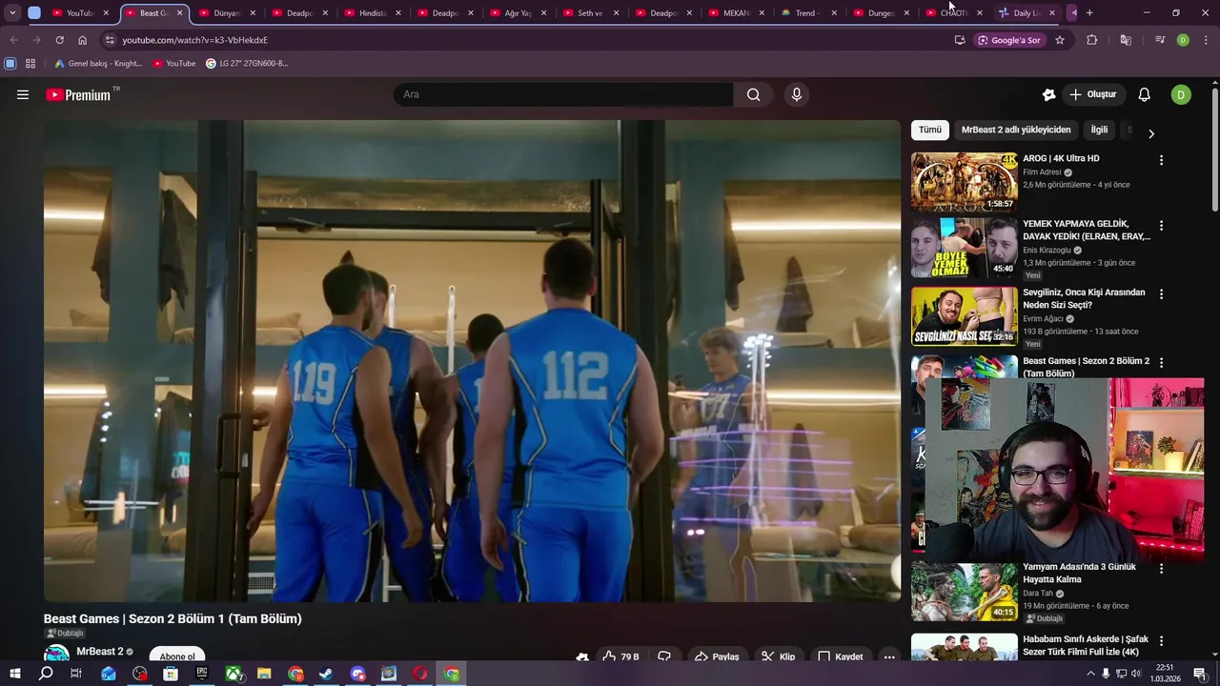This screenshot has height=686, width=1220.
Task: Open YouTube bookmark in bookmarks bar
Action: coord(174,64)
